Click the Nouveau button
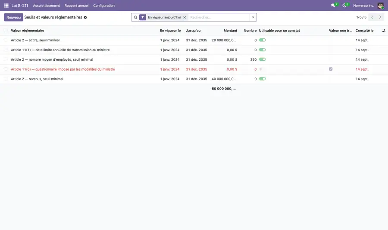The width and height of the screenshot is (388, 230). [14, 17]
